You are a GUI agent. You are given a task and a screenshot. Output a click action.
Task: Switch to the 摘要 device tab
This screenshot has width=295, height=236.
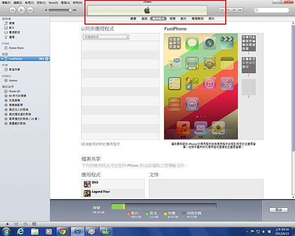pyautogui.click(x=133, y=19)
